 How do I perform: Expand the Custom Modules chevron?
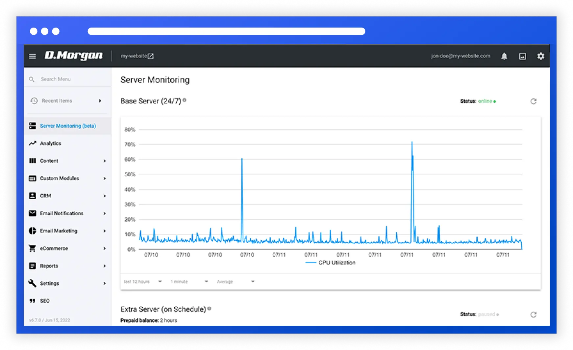[x=105, y=178]
